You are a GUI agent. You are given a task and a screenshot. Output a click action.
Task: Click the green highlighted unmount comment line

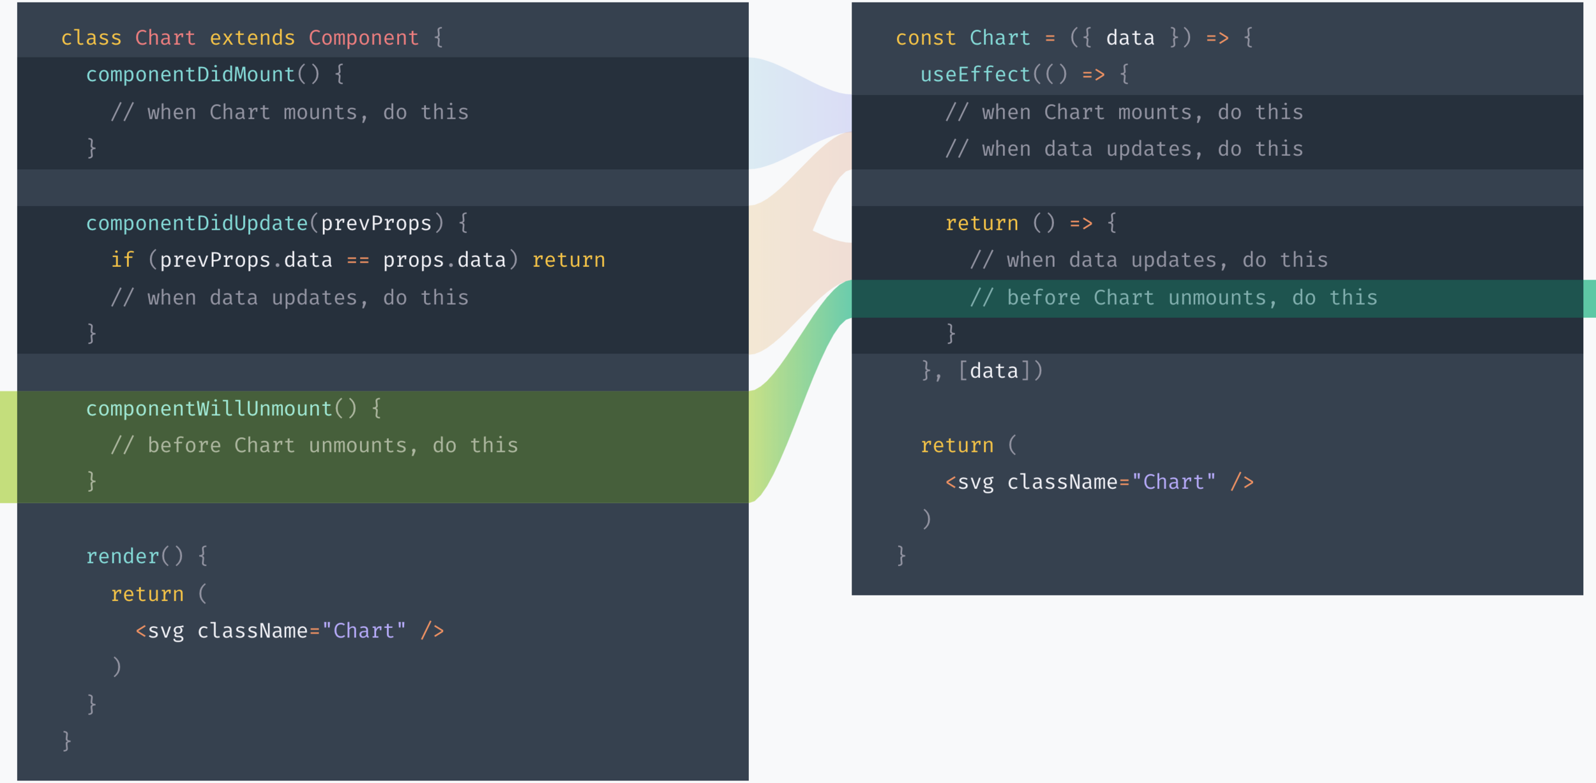pyautogui.click(x=1173, y=298)
